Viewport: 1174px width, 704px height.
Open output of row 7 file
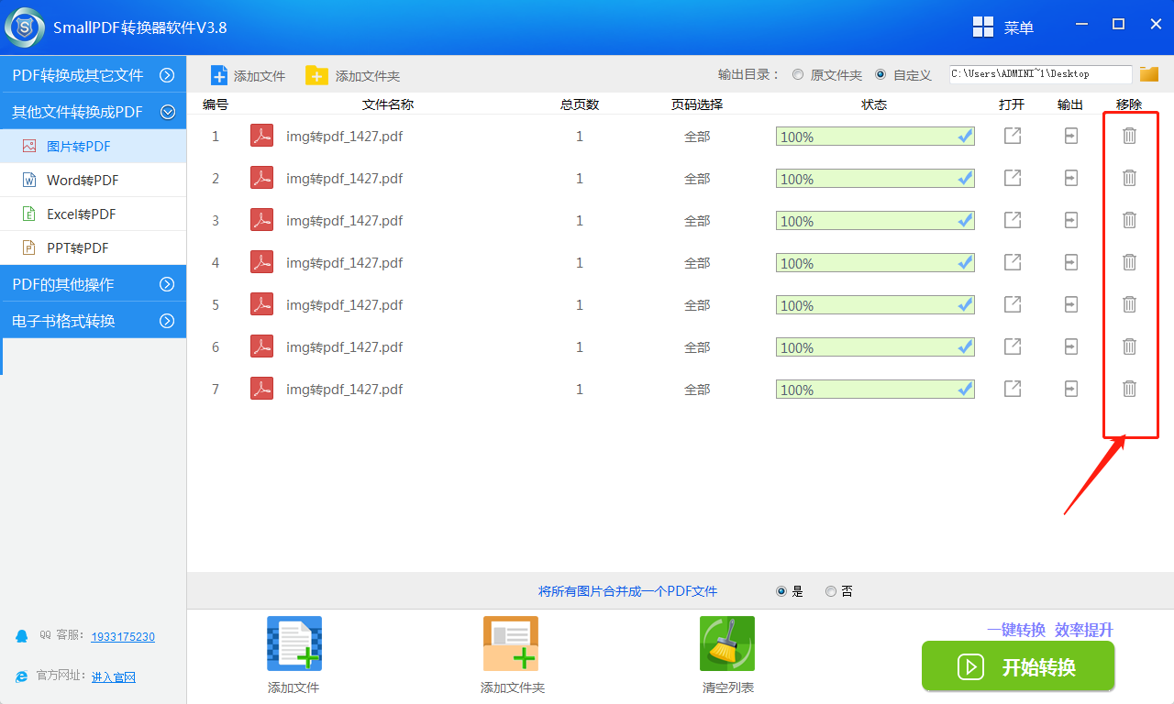pos(1013,389)
